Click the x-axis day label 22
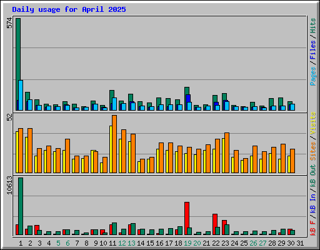The width and height of the screenshot is (320, 250). coord(216,243)
